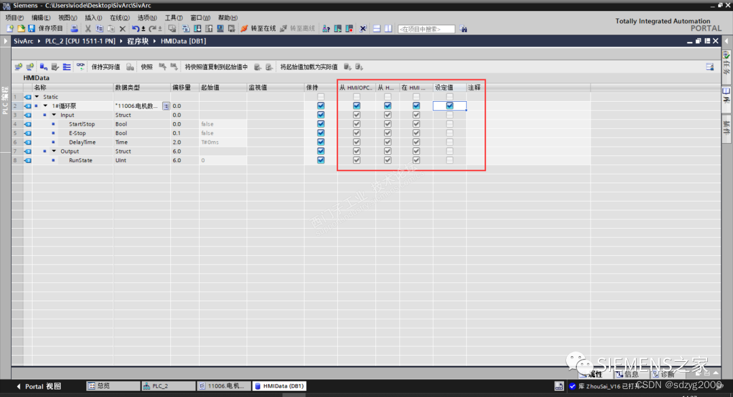Switch to the 11006.电机 taskbar tab
The height and width of the screenshot is (397, 733).
(224, 385)
